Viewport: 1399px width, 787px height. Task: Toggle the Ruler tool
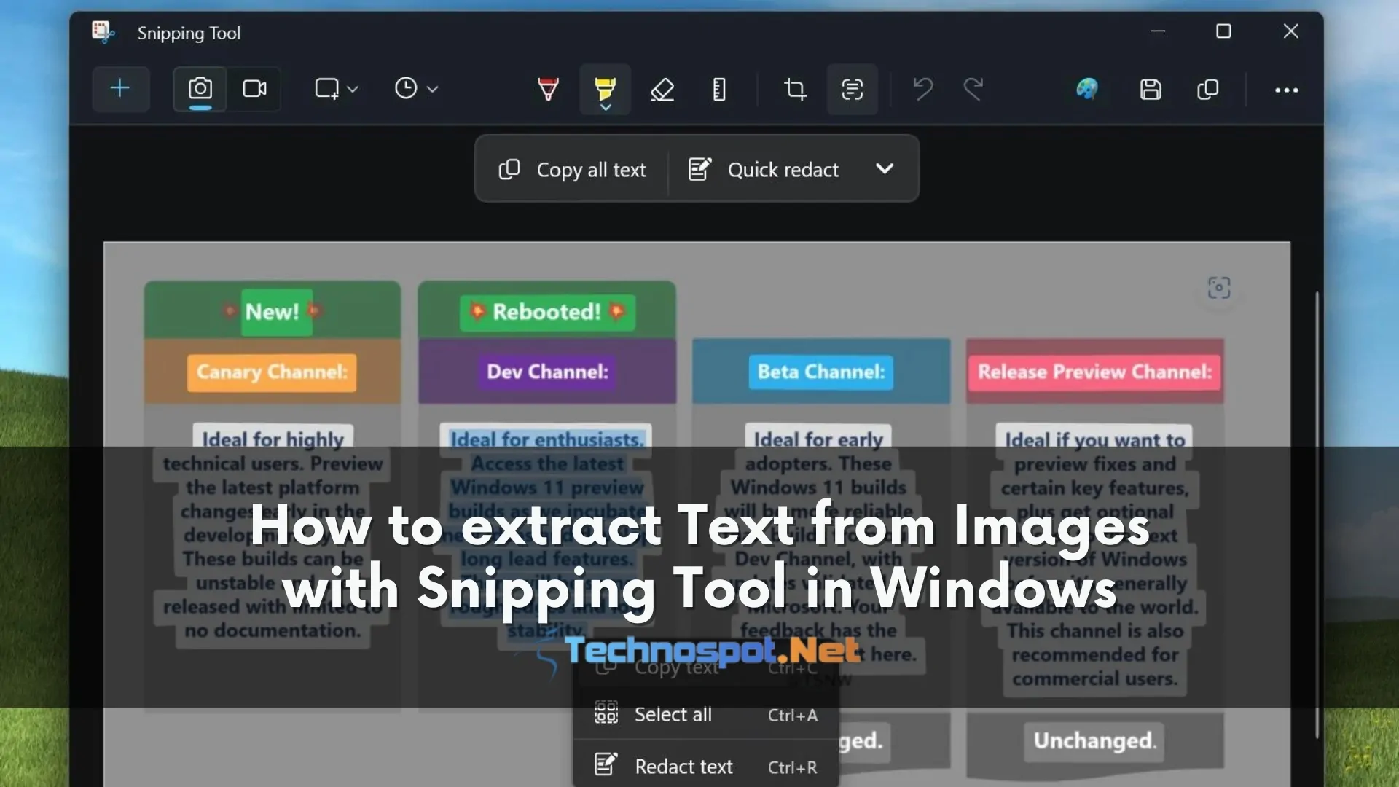pos(719,89)
